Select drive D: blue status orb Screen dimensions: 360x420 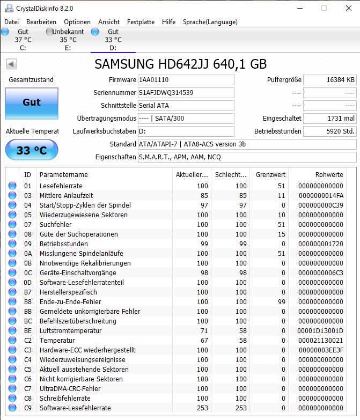(x=95, y=32)
